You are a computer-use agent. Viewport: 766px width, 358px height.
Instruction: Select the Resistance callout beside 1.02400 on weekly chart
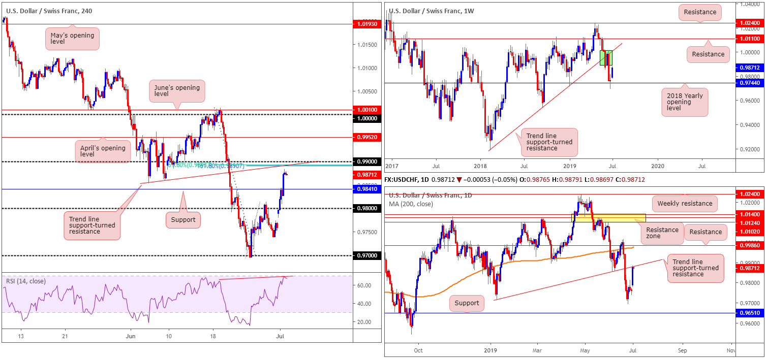point(700,12)
